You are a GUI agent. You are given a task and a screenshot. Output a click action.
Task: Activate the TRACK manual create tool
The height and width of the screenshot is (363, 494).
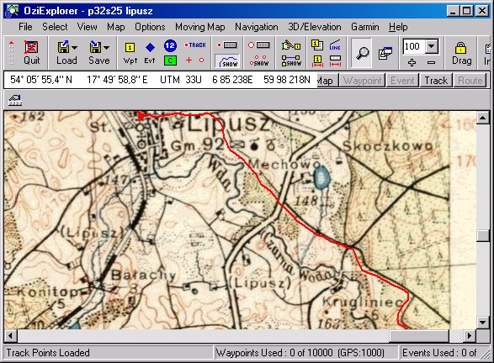pos(195,45)
